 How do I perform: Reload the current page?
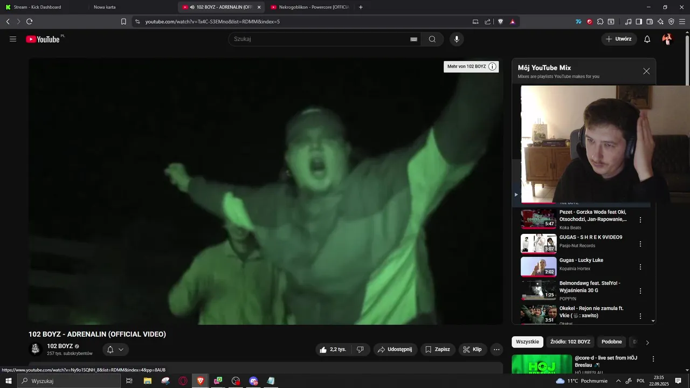(x=29, y=22)
